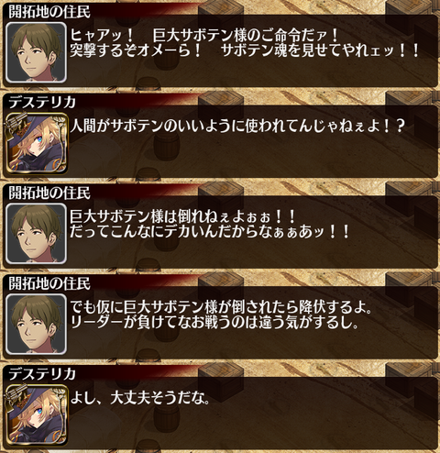Screen dimensions: 440x453
Task: Click the line 巨大サボテン様は倒れねぇよぉぉ！！
Action: 182,216
